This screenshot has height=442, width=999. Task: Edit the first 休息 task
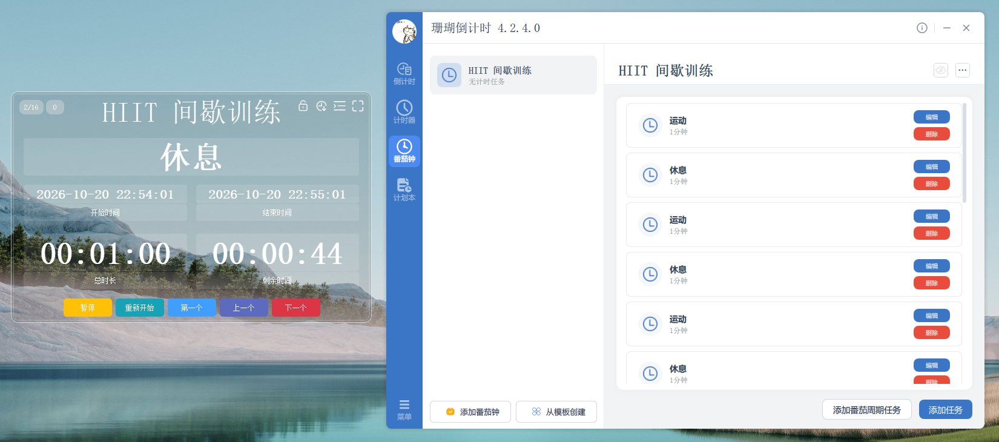(932, 167)
